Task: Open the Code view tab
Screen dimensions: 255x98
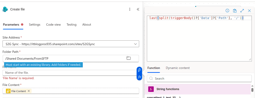Action: [53, 25]
